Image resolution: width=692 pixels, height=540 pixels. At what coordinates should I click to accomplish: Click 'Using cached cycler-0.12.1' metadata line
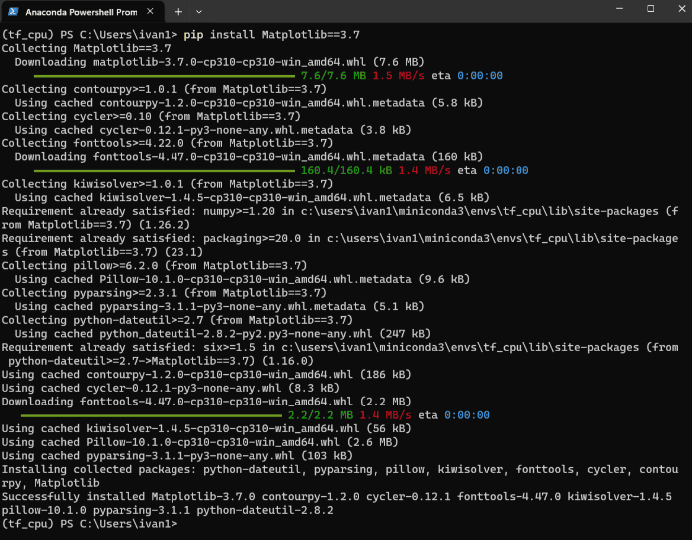[213, 130]
